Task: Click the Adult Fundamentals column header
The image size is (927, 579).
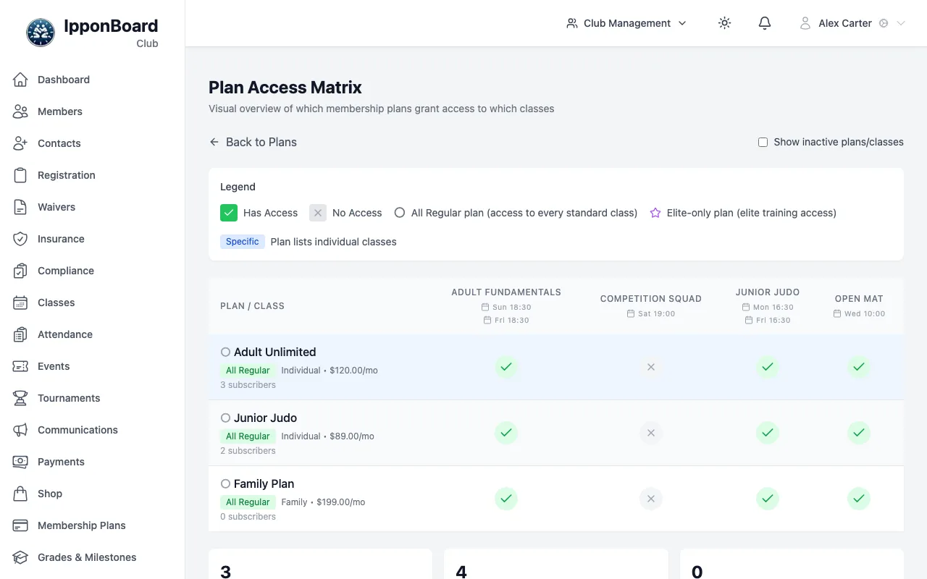Action: pos(506,292)
